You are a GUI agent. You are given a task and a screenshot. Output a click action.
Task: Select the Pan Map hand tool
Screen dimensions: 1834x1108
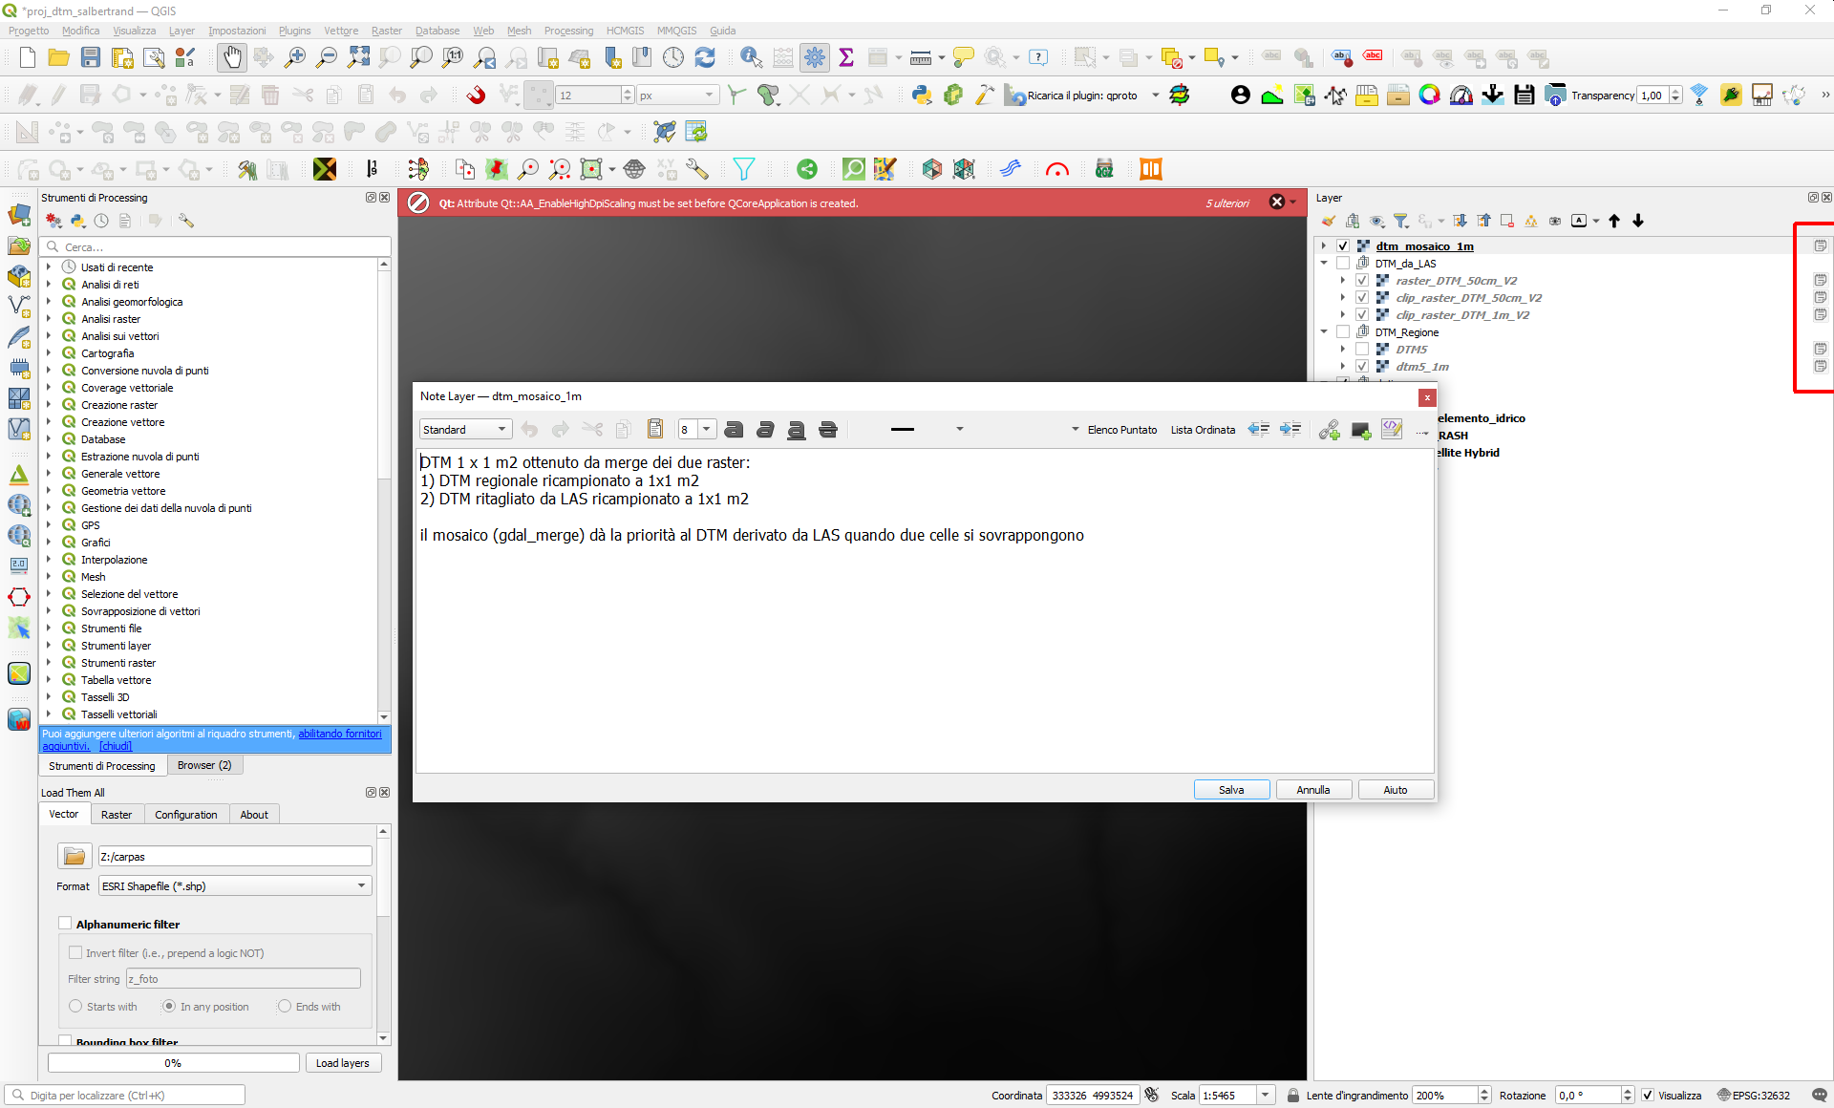pyautogui.click(x=232, y=57)
